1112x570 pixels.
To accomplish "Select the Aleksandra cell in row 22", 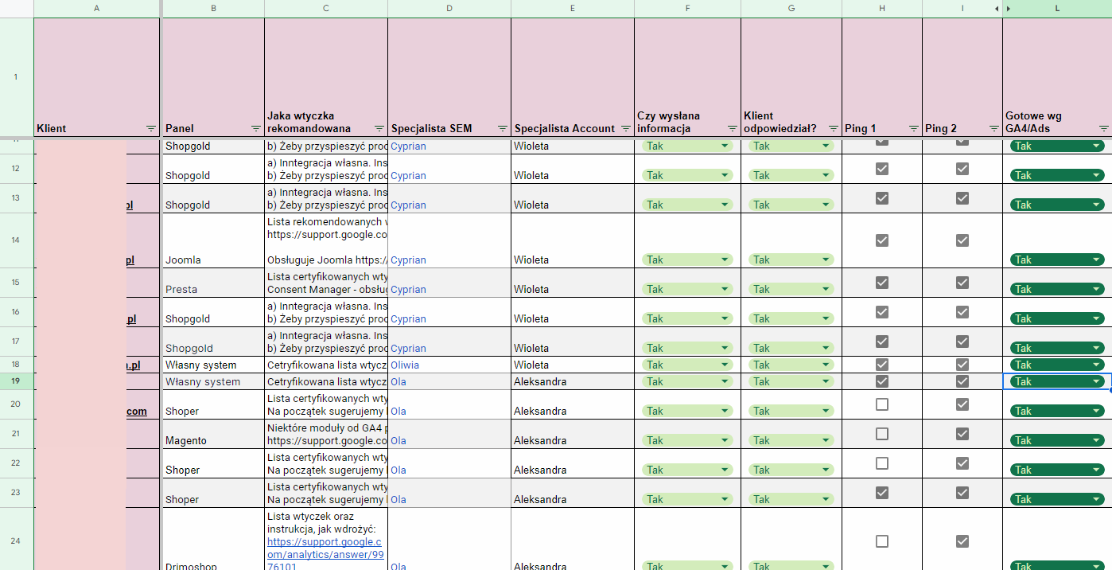I will (573, 463).
